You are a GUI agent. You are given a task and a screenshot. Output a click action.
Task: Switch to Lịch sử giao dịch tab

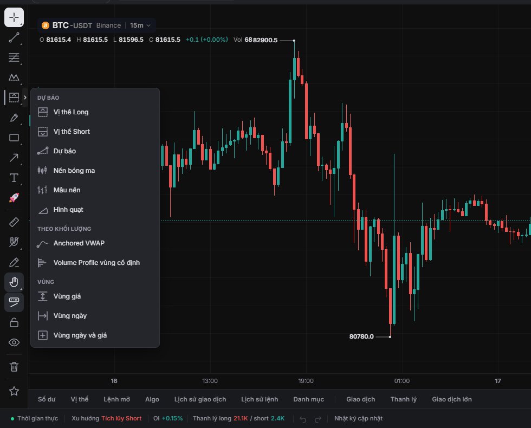200,399
